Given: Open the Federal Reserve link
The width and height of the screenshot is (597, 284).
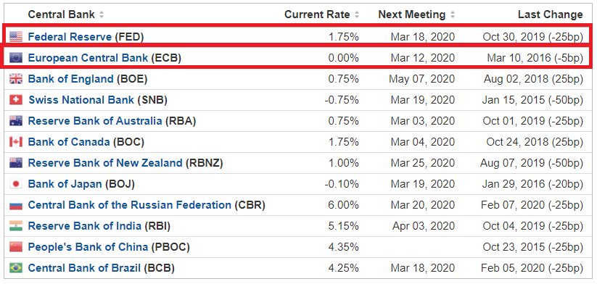Looking at the screenshot, I should [70, 37].
